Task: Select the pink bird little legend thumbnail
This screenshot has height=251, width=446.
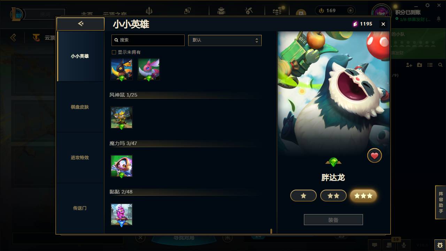Action: click(149, 69)
